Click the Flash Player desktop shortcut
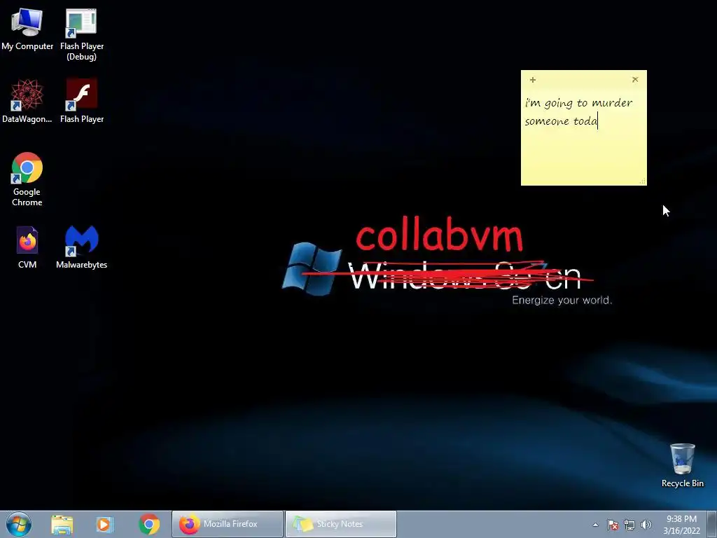Image resolution: width=717 pixels, height=538 pixels. coord(81,102)
